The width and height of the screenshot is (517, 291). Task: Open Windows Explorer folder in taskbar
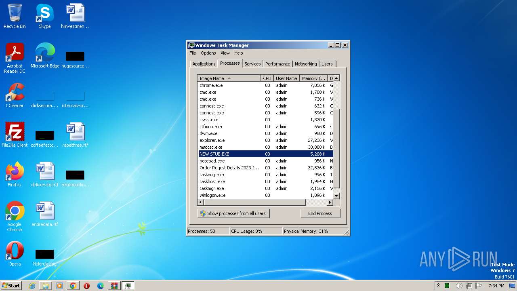(46, 286)
